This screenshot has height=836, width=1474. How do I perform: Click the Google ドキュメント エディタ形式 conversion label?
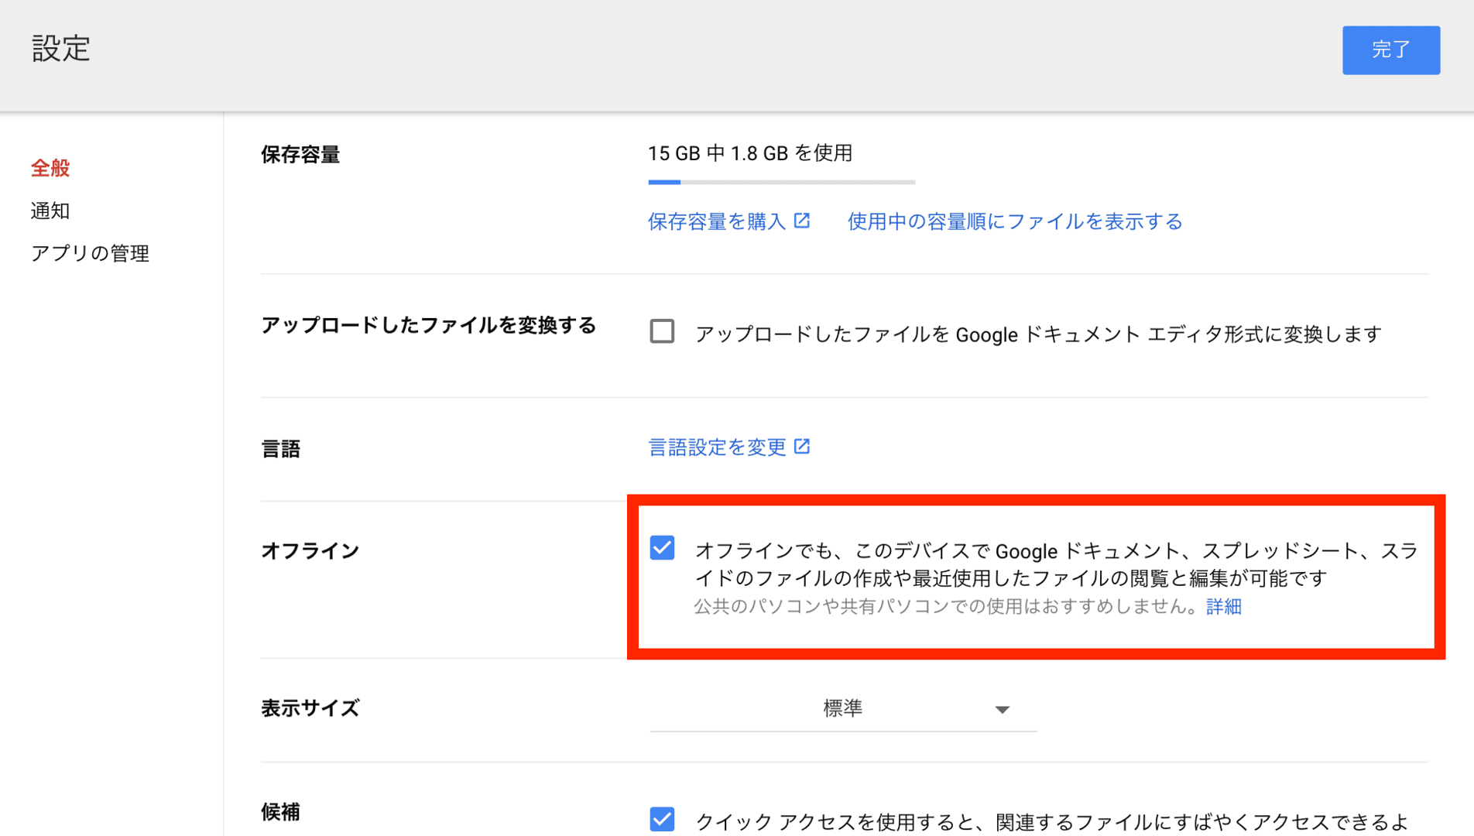(1037, 334)
